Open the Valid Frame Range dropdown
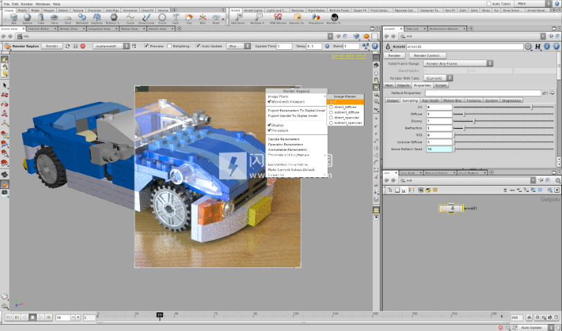562x331 pixels. [458, 64]
